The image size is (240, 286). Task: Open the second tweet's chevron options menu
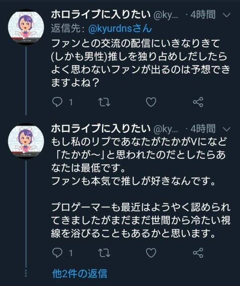(x=227, y=129)
